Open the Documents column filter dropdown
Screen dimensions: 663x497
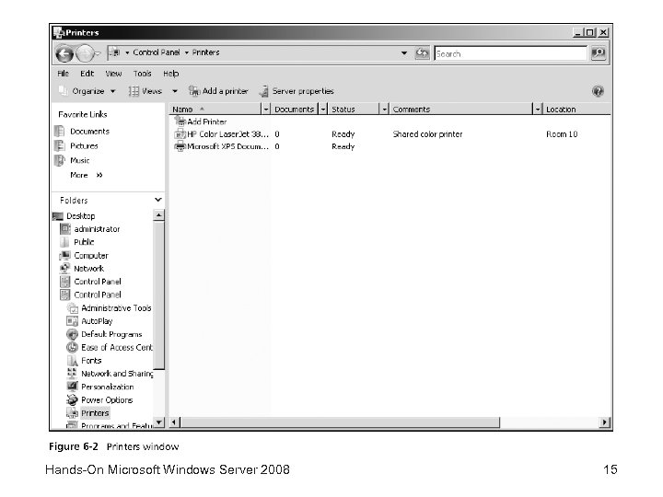322,109
